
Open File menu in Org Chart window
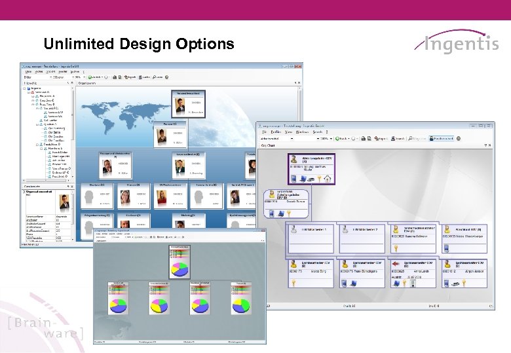tap(264, 132)
